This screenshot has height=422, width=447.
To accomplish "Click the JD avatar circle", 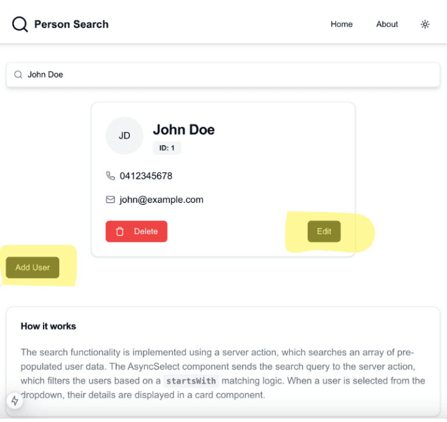I will tap(124, 136).
